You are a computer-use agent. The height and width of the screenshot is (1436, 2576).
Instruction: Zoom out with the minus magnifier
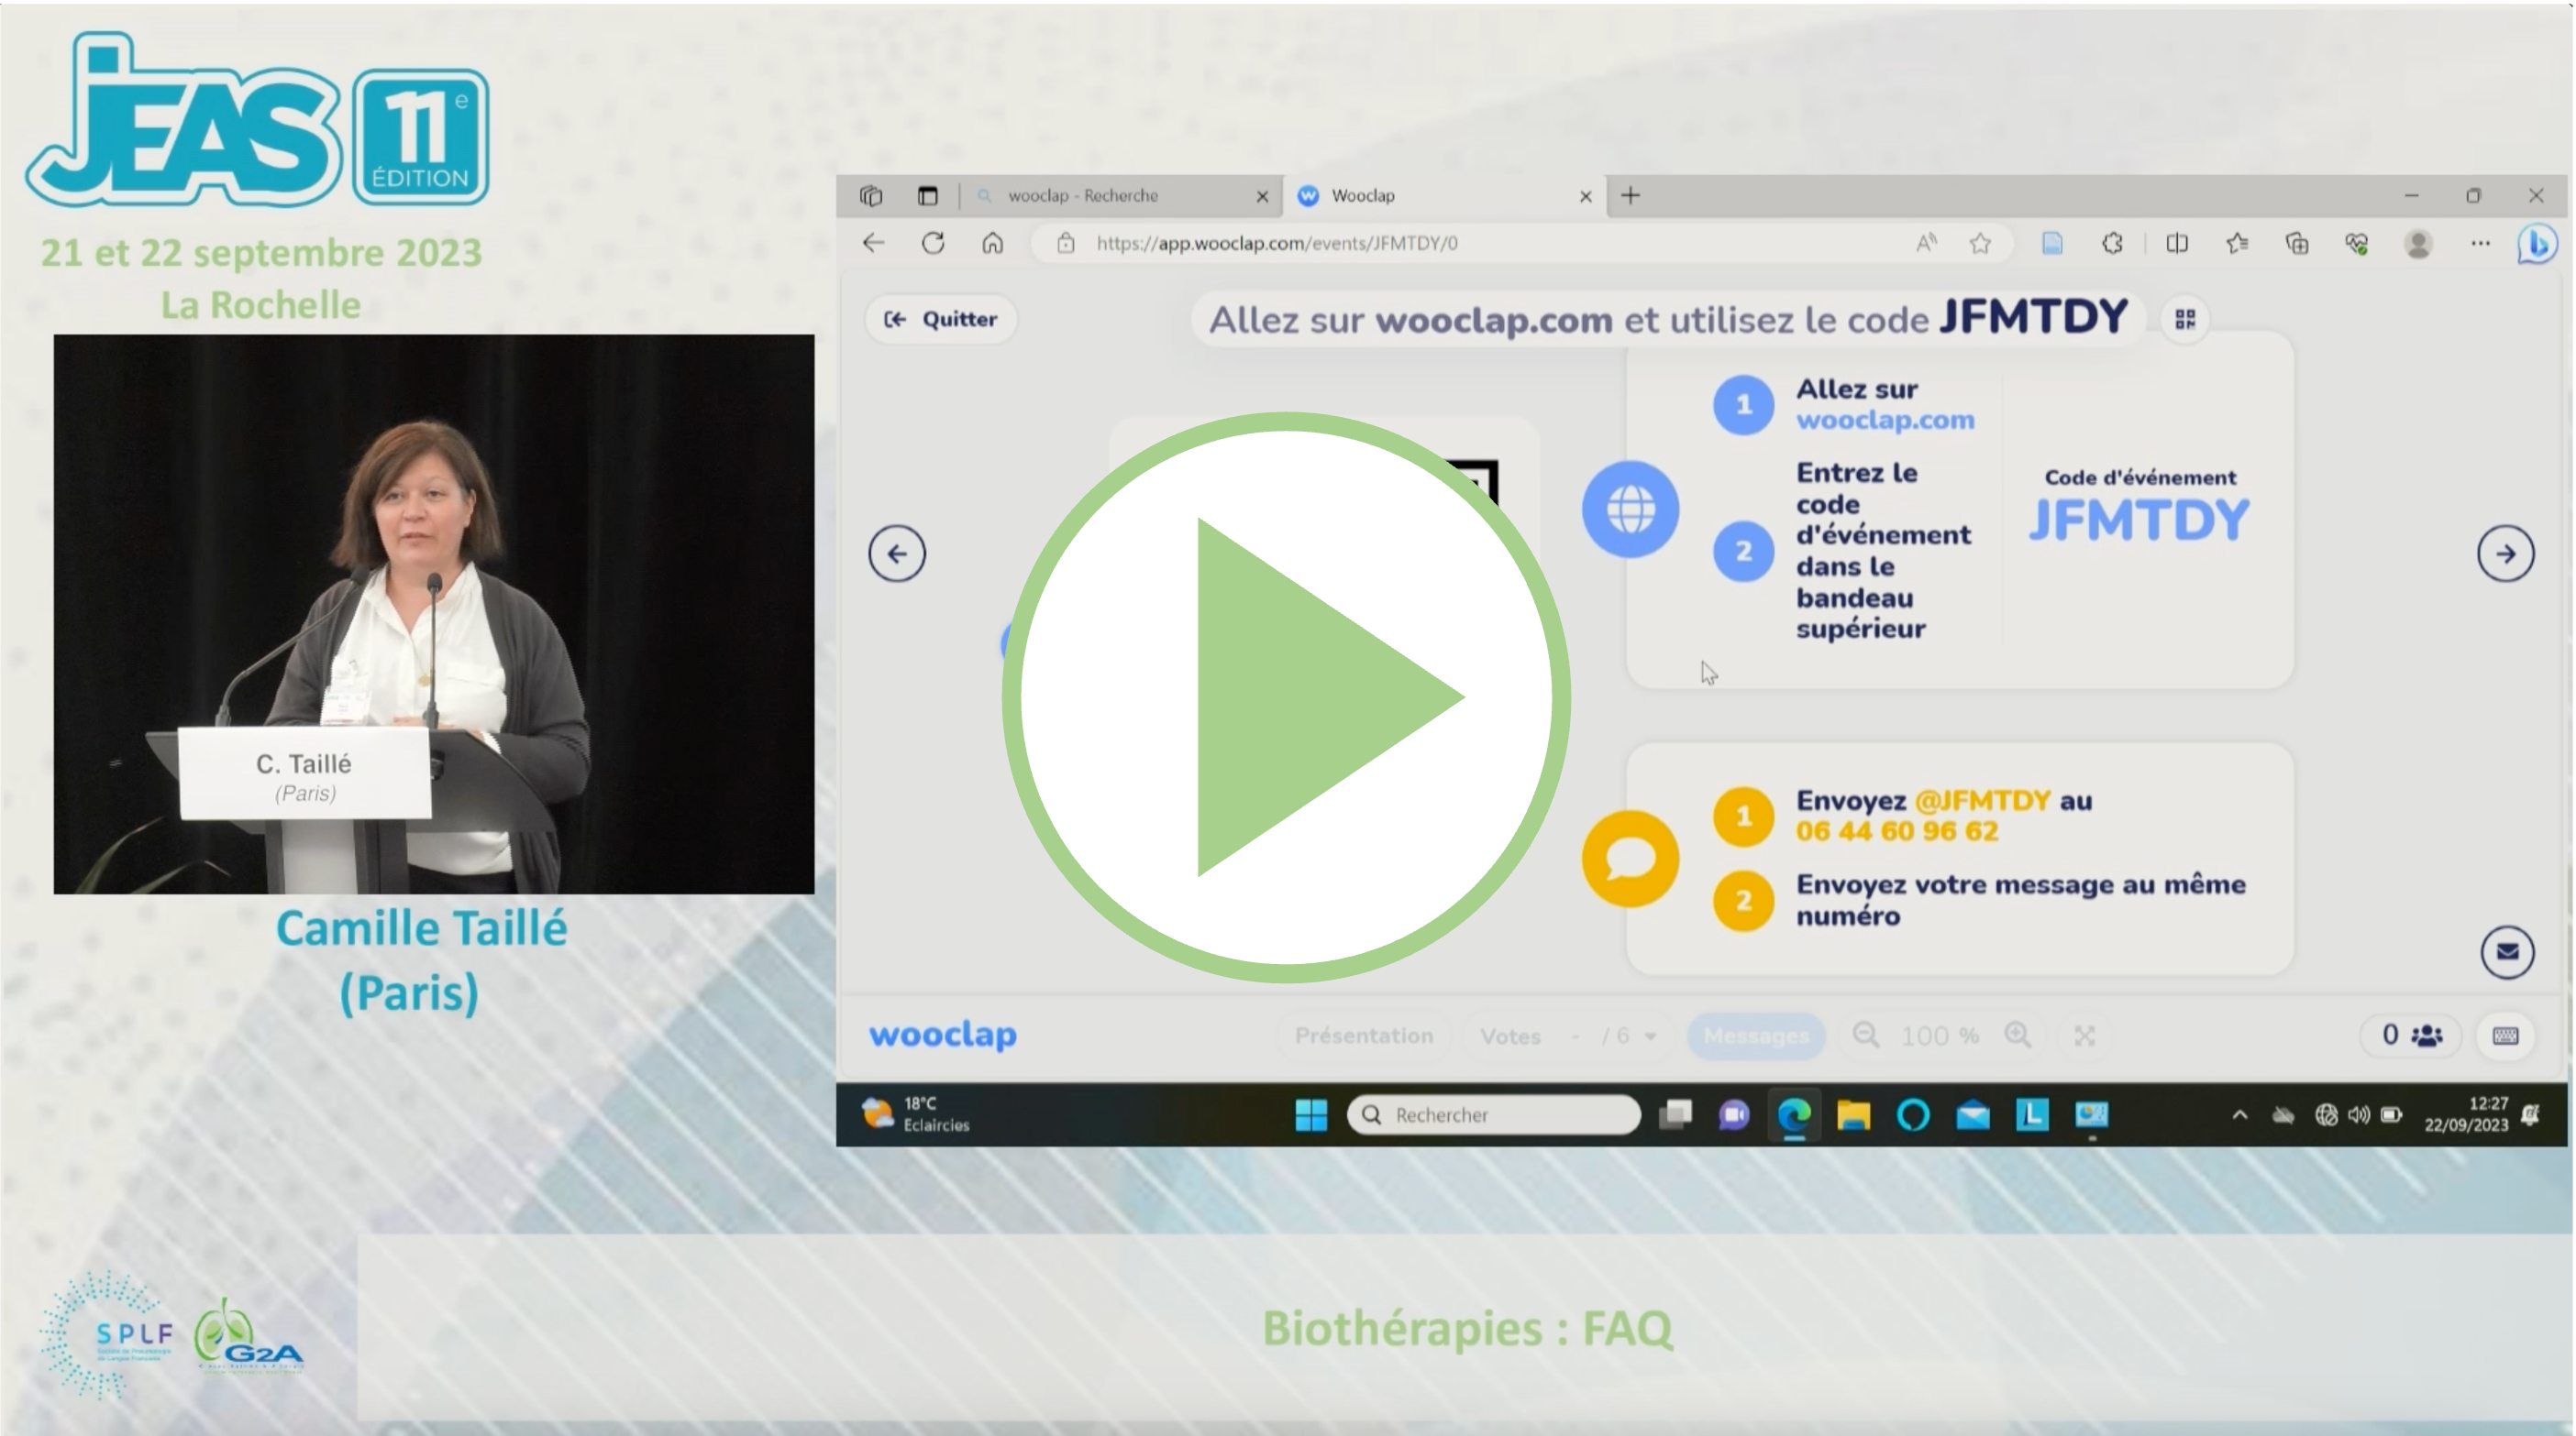point(1866,1036)
